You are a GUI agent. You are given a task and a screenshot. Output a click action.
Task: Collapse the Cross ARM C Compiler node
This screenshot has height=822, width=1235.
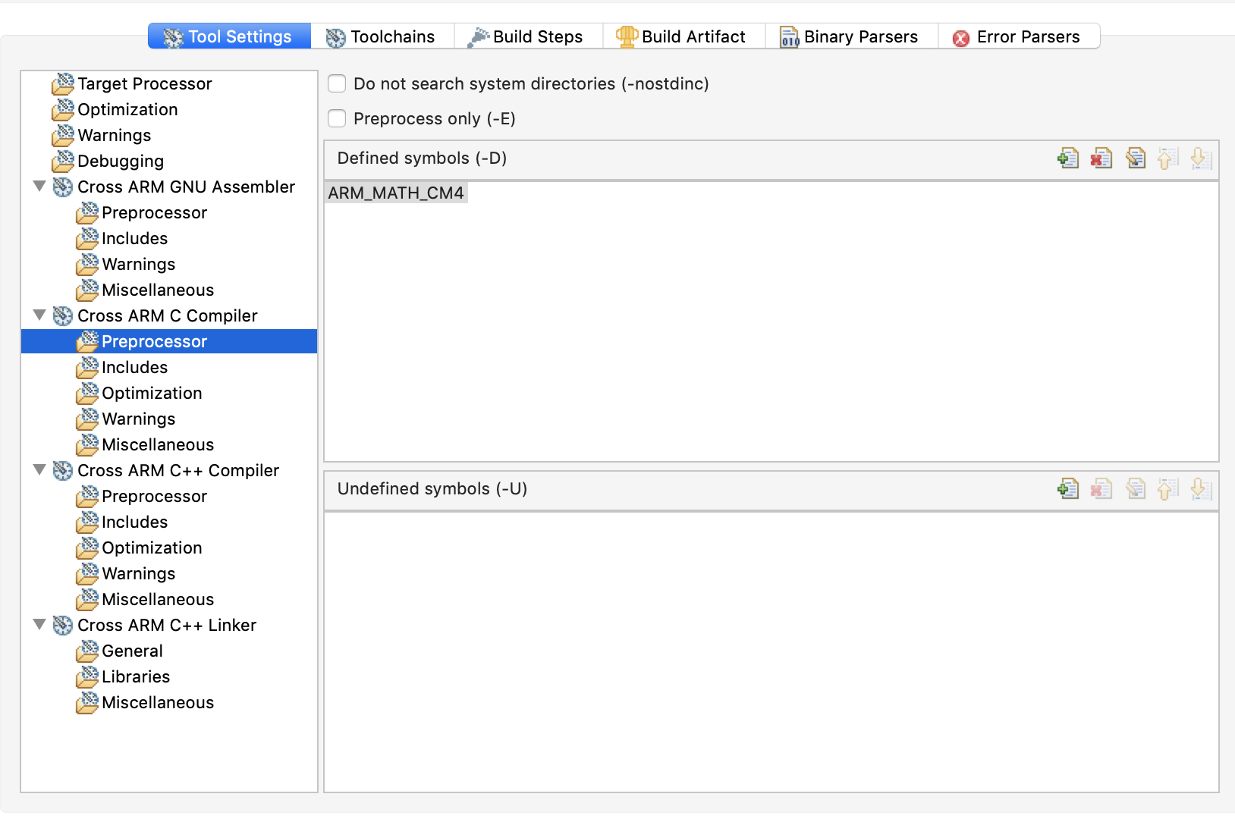39,315
